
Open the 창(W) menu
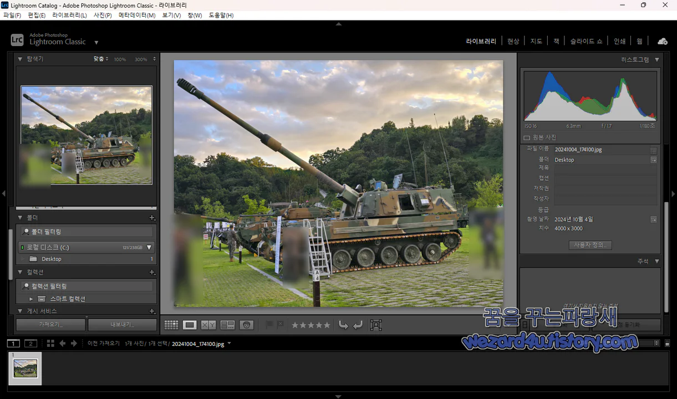pos(195,16)
